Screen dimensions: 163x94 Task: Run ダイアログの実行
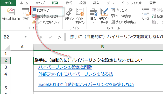(124, 22)
